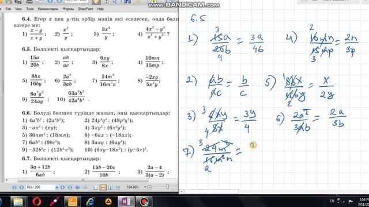Viewport: 369px width, 207px height.
Task: Open the Формы menu
Action: click(x=68, y=9)
